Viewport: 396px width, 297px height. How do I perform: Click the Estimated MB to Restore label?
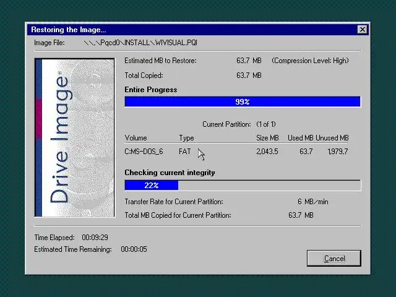coord(160,61)
